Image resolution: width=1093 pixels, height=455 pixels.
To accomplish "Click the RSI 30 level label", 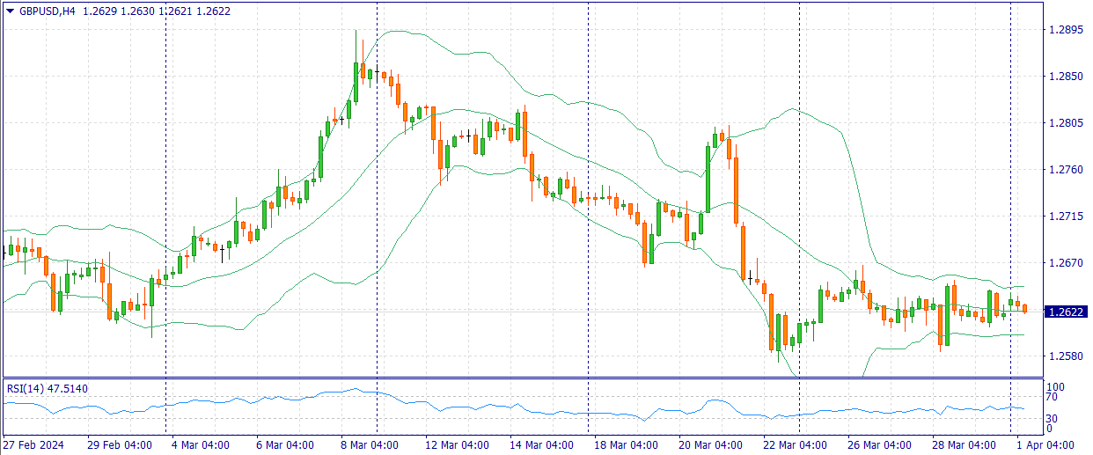I will click(x=1051, y=418).
